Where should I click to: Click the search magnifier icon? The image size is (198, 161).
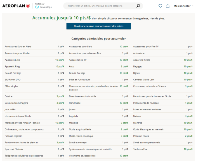(138, 6)
